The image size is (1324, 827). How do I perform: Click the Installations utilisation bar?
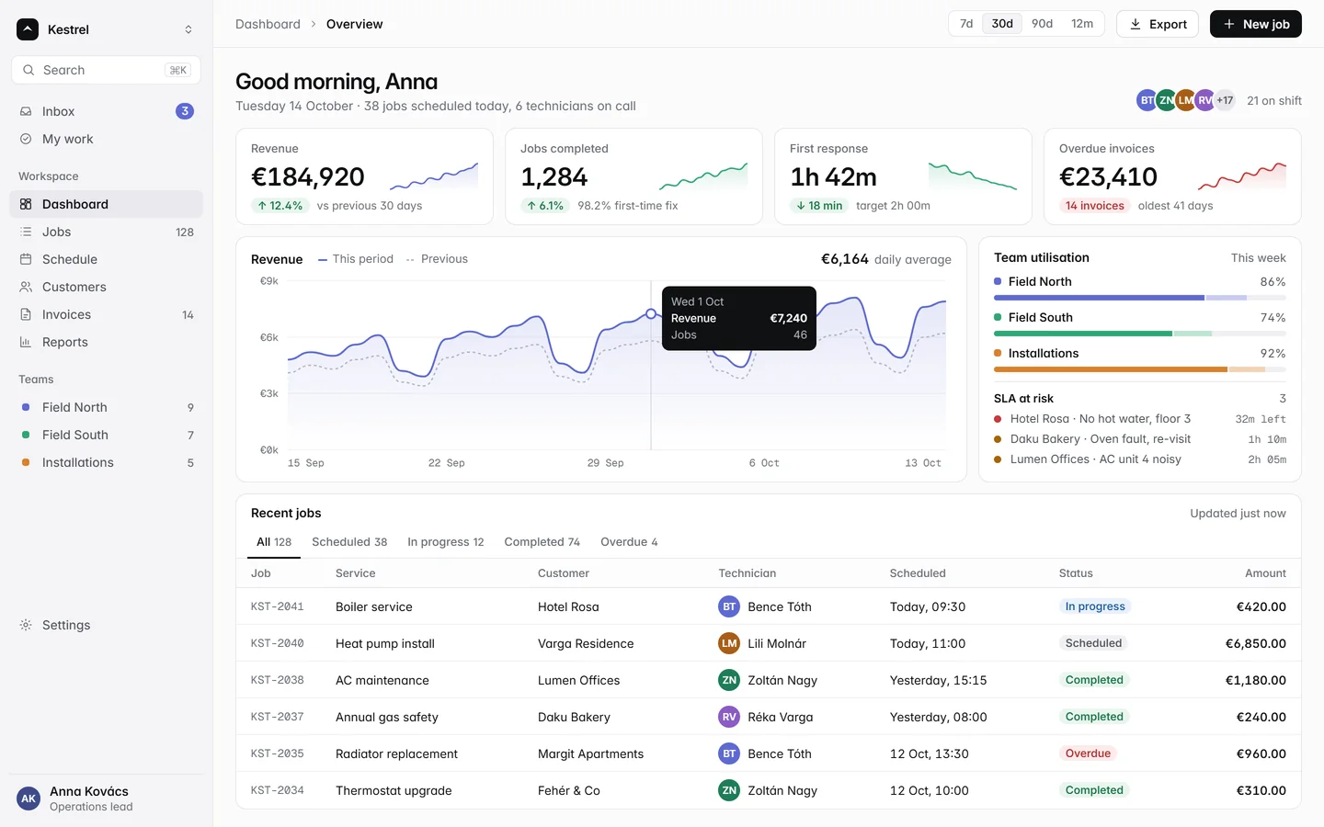click(x=1140, y=369)
